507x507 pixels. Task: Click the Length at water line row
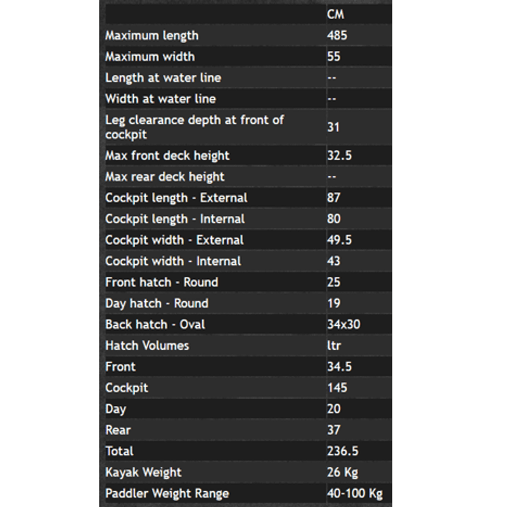(x=248, y=77)
